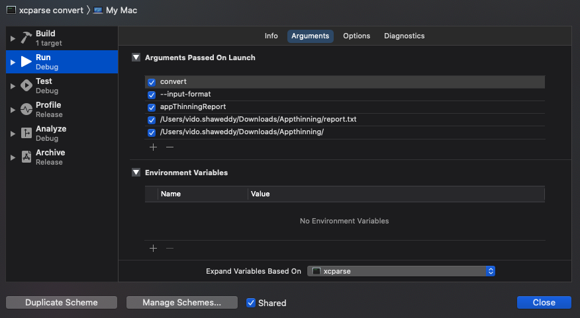Image resolution: width=580 pixels, height=318 pixels.
Task: Click the xcparse scheme terminal icon in breadcrumb
Action: [x=11, y=10]
